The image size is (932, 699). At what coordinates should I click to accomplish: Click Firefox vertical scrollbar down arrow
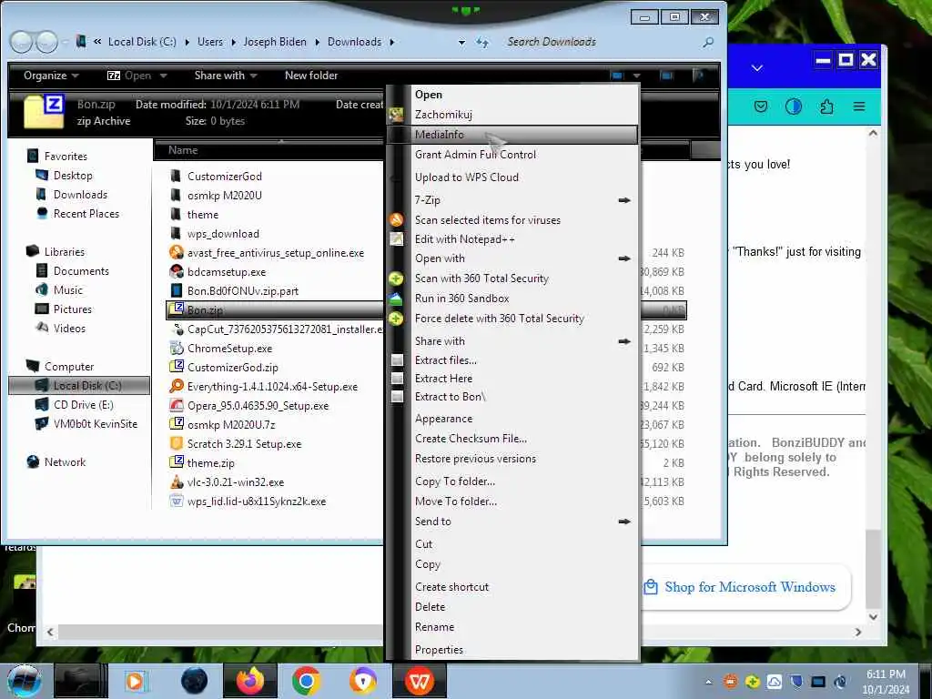click(873, 617)
